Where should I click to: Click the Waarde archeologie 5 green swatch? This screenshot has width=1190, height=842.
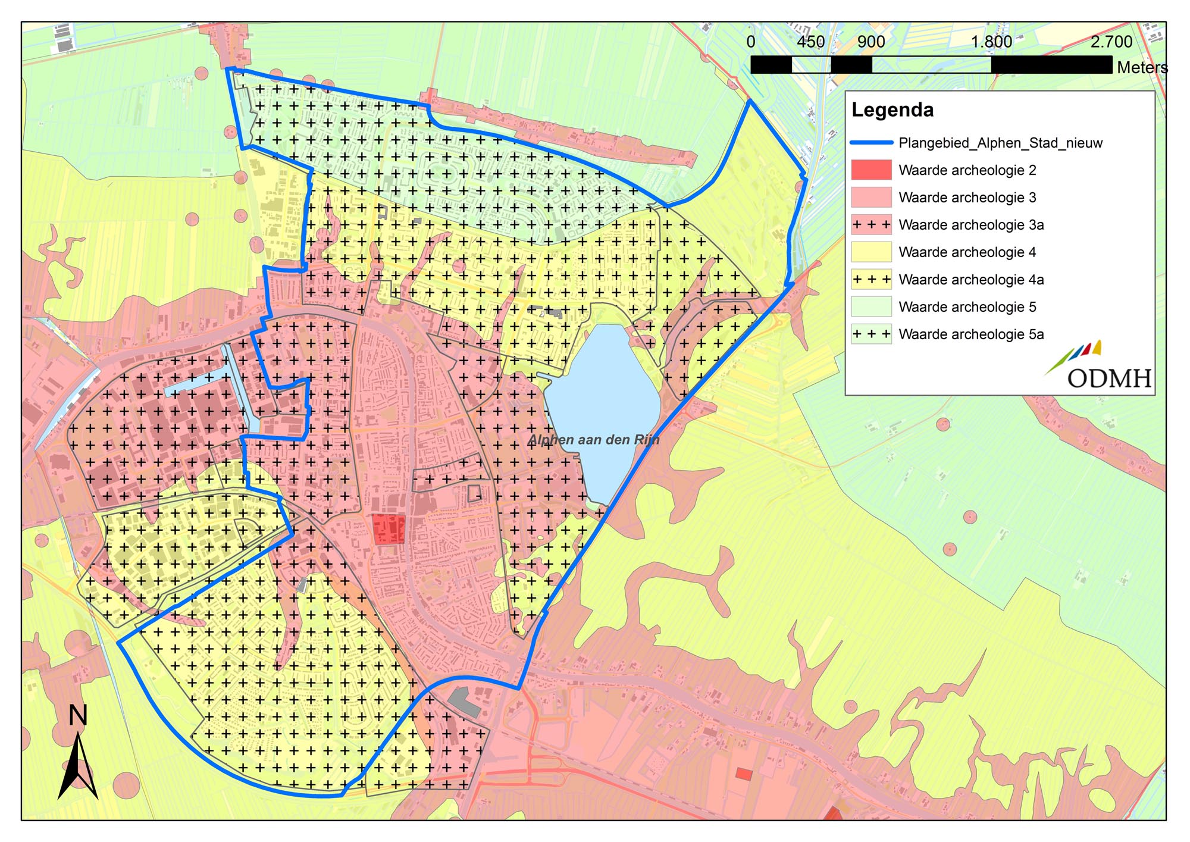tap(871, 307)
